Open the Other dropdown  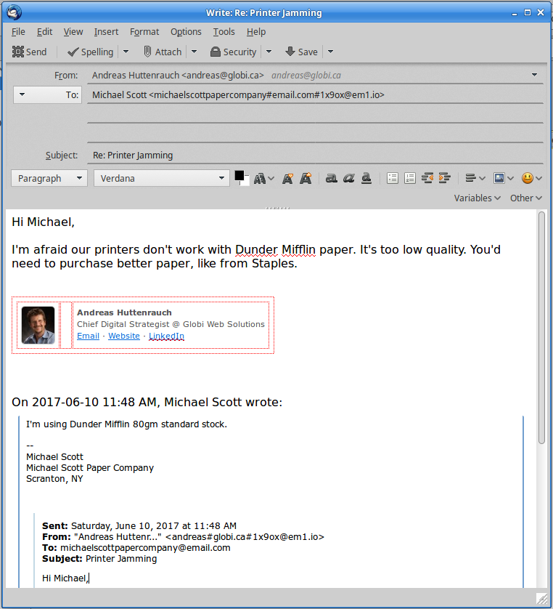[526, 198]
